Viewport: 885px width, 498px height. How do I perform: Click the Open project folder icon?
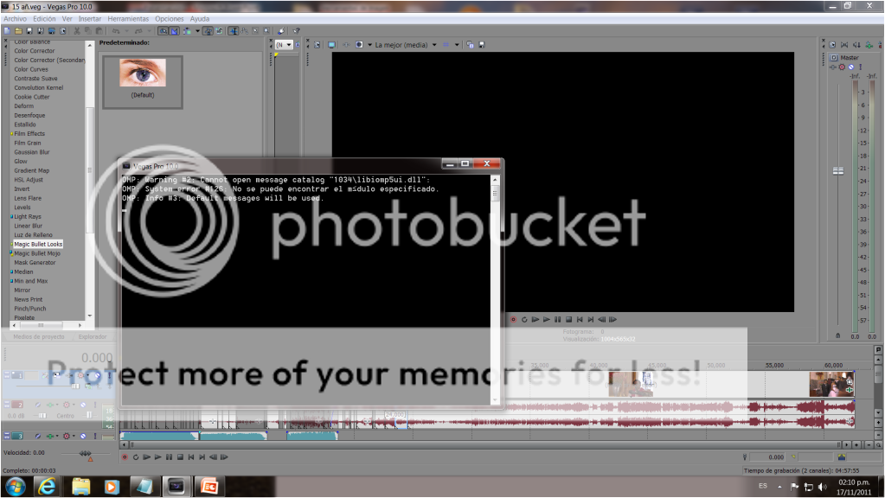point(18,31)
